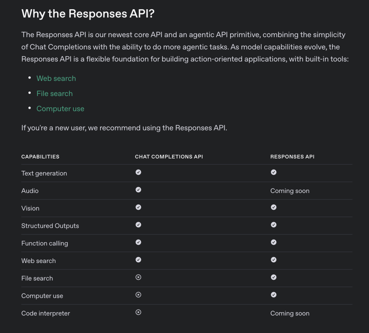The height and width of the screenshot is (333, 369).
Task: Click Responses API checkmark for Function calling
Action: click(x=274, y=242)
